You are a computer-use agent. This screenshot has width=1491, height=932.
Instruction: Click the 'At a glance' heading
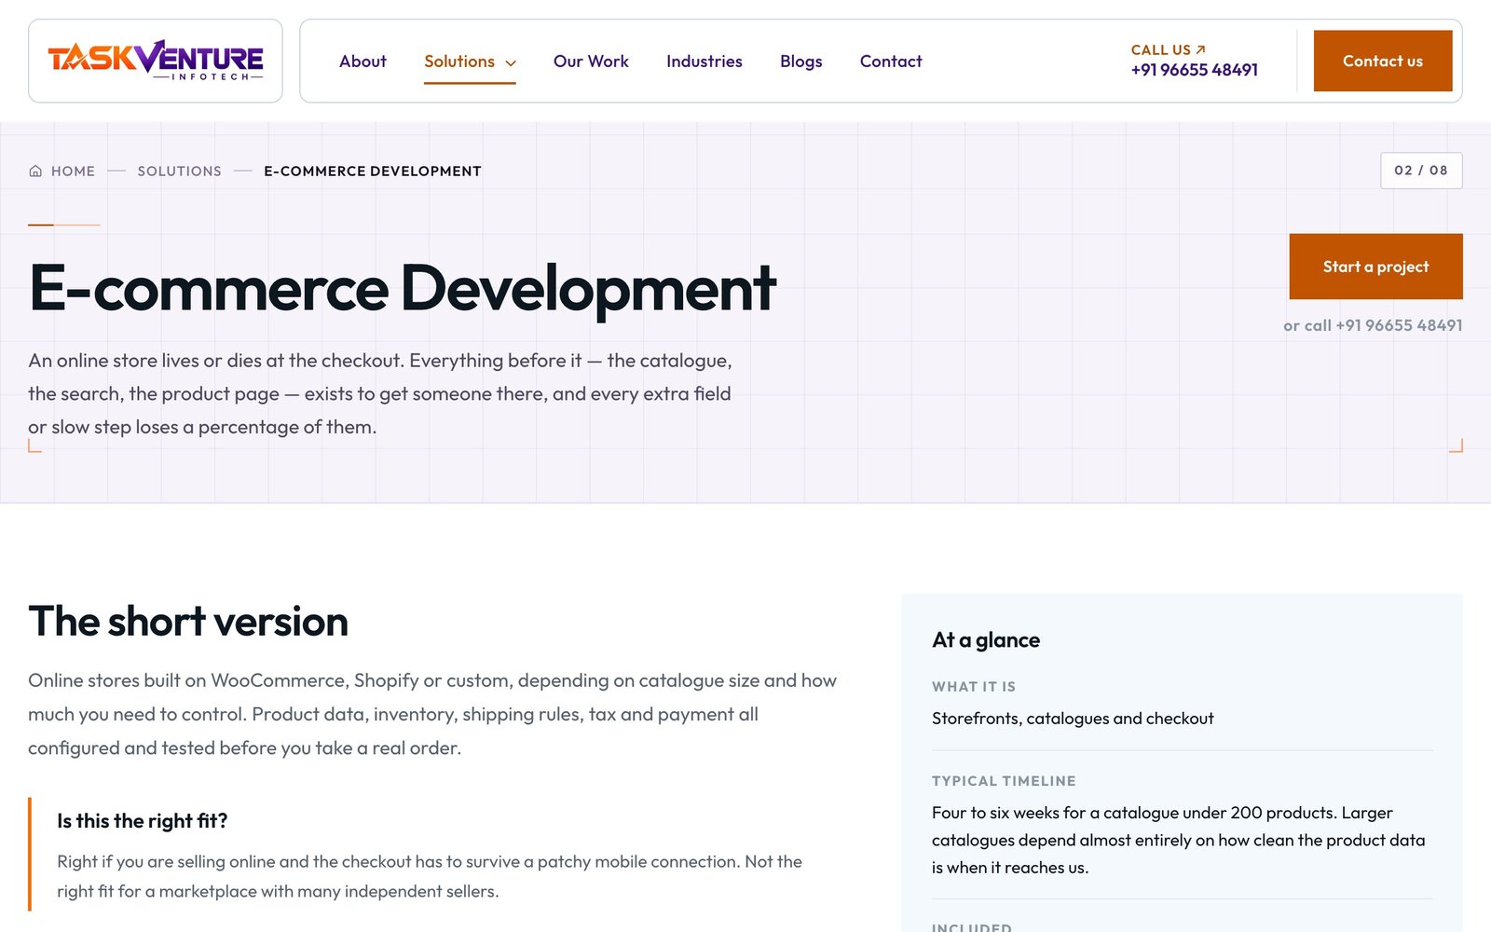[x=986, y=640]
